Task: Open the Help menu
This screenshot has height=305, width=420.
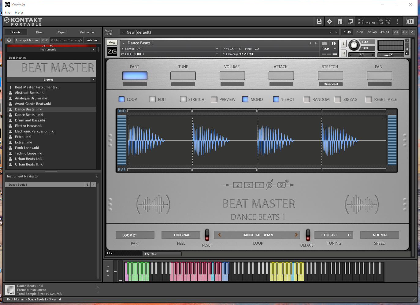Action: pyautogui.click(x=19, y=13)
